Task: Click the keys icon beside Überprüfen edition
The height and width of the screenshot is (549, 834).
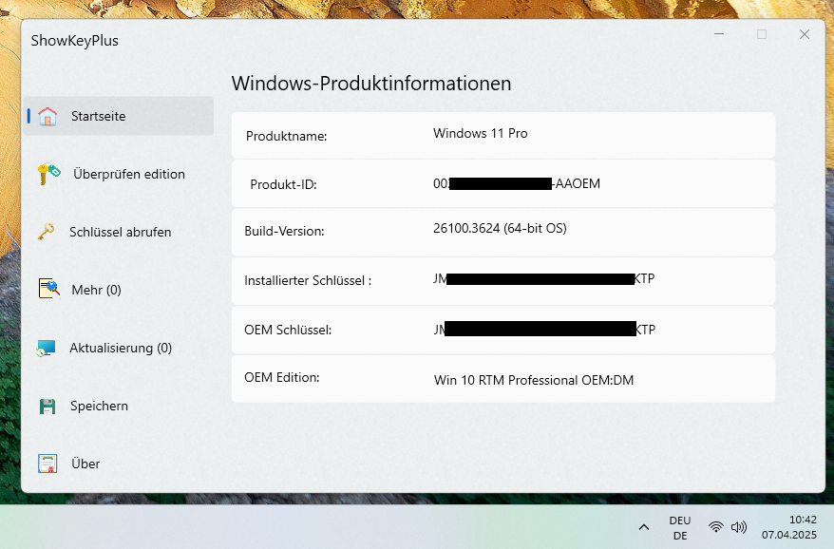Action: pyautogui.click(x=48, y=174)
